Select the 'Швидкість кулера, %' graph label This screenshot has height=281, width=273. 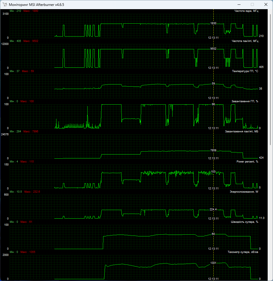pos(245,222)
